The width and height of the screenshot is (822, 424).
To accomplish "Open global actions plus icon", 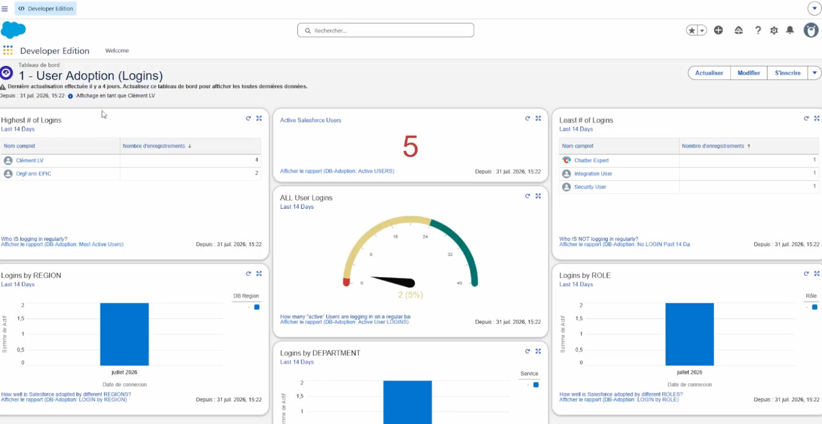I will click(719, 30).
